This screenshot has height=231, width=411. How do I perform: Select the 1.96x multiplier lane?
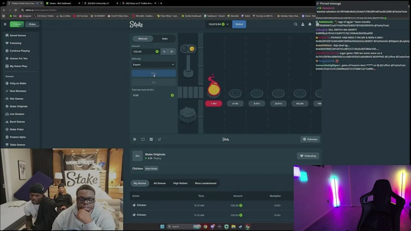(214, 104)
